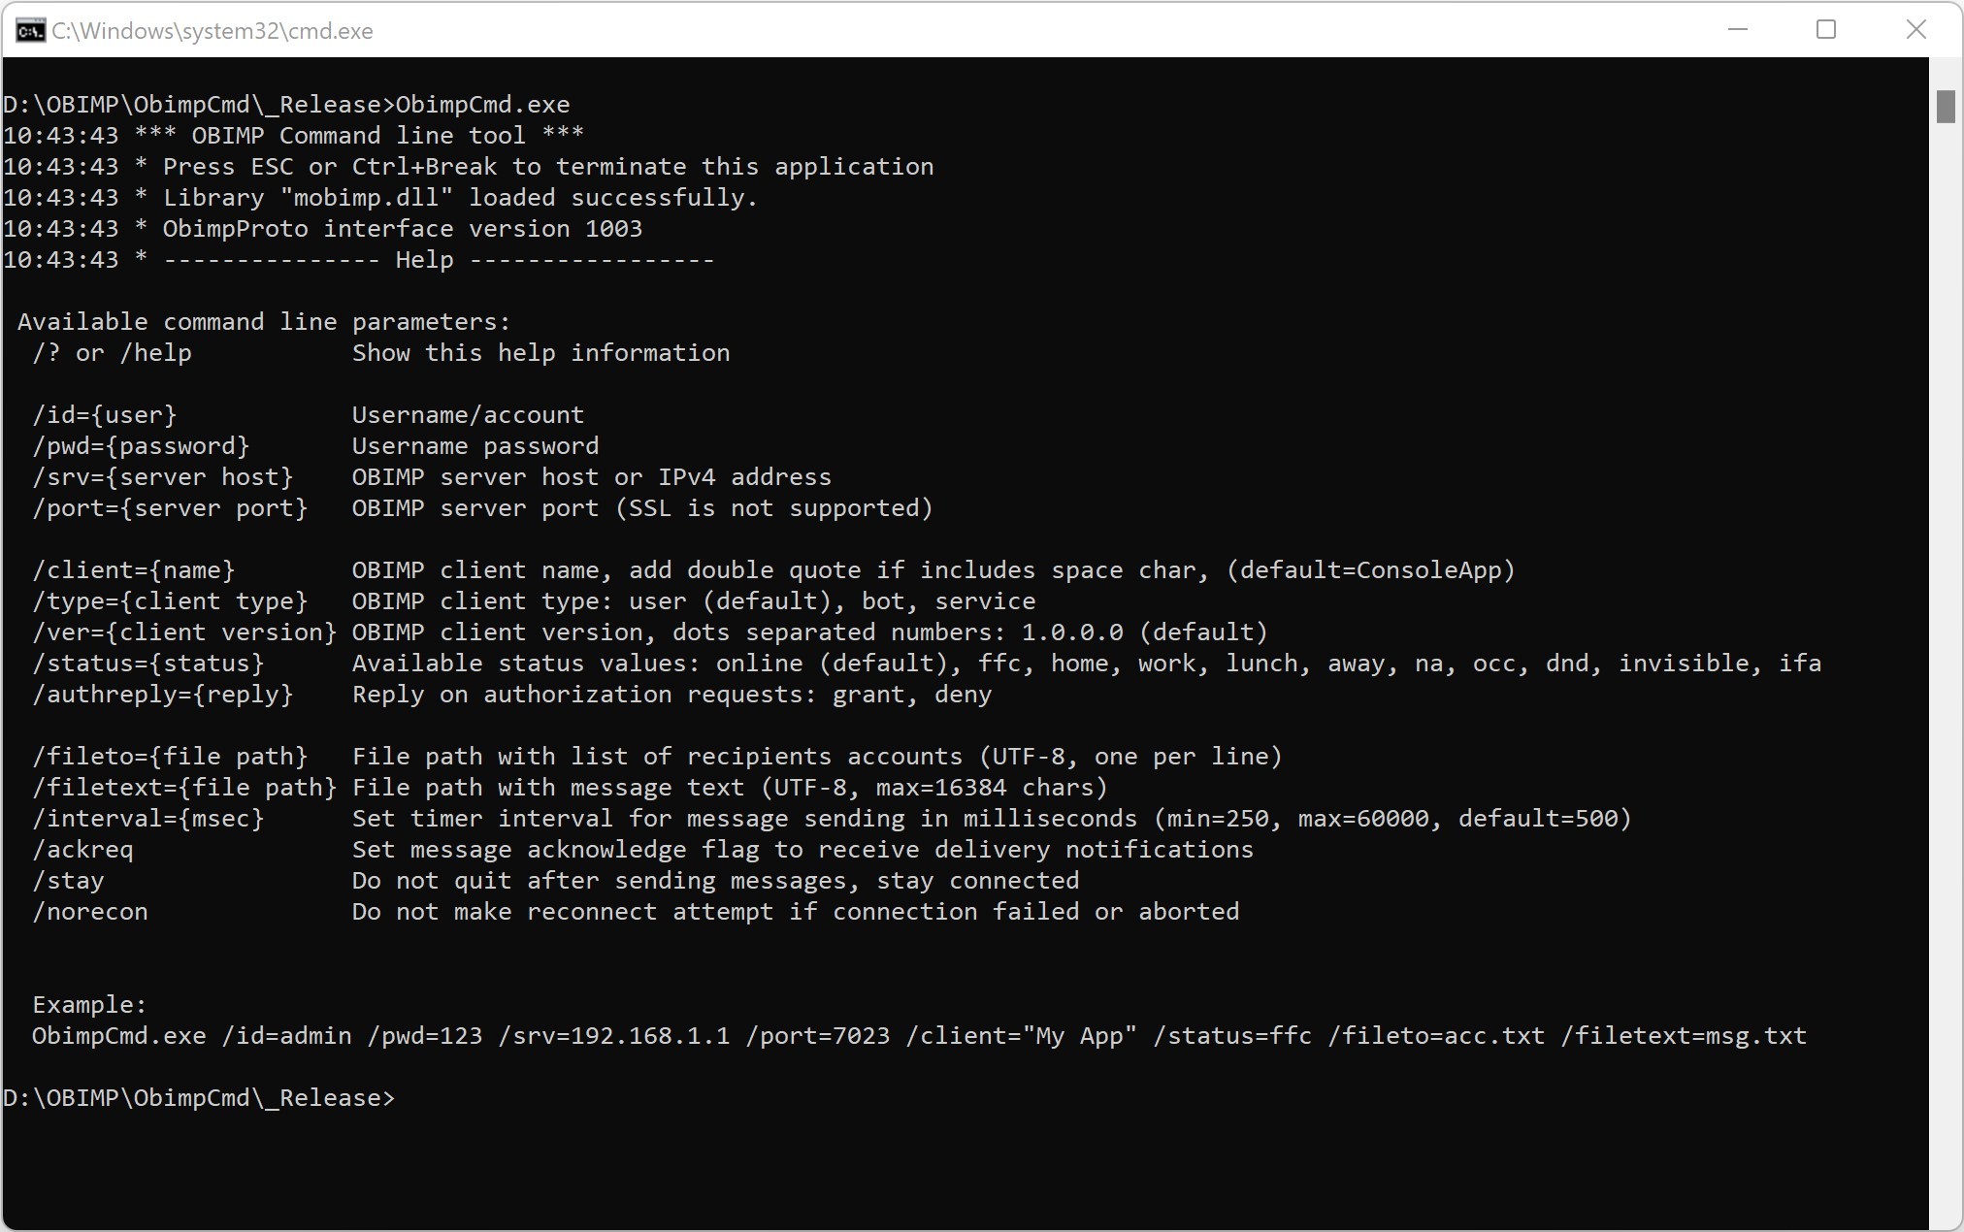Click the /stay parameter text
The height and width of the screenshot is (1232, 1964).
click(x=68, y=881)
